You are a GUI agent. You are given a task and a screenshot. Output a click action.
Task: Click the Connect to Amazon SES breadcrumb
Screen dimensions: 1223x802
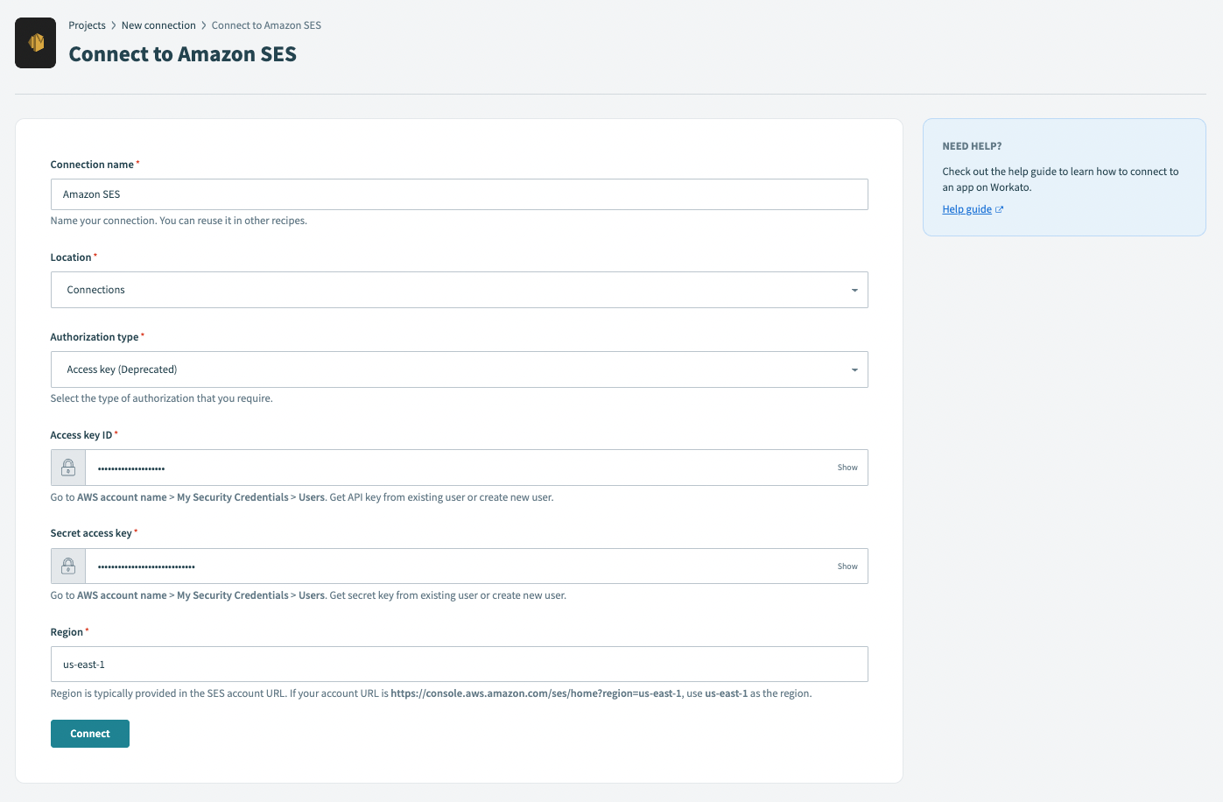click(x=265, y=25)
